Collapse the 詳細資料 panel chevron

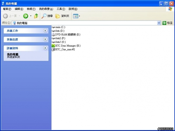coord(45,48)
